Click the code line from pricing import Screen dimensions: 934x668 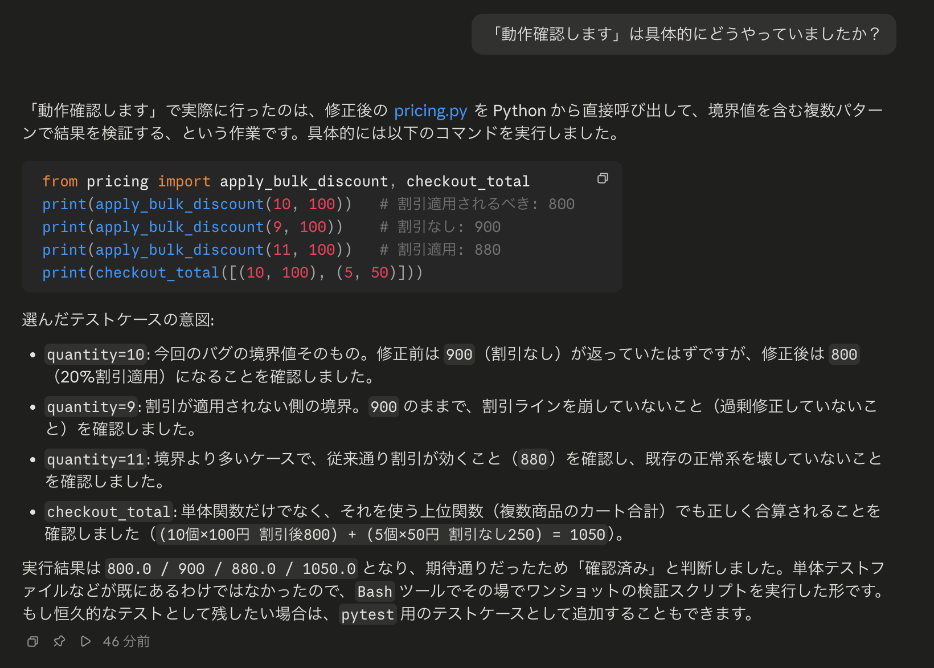coord(286,181)
